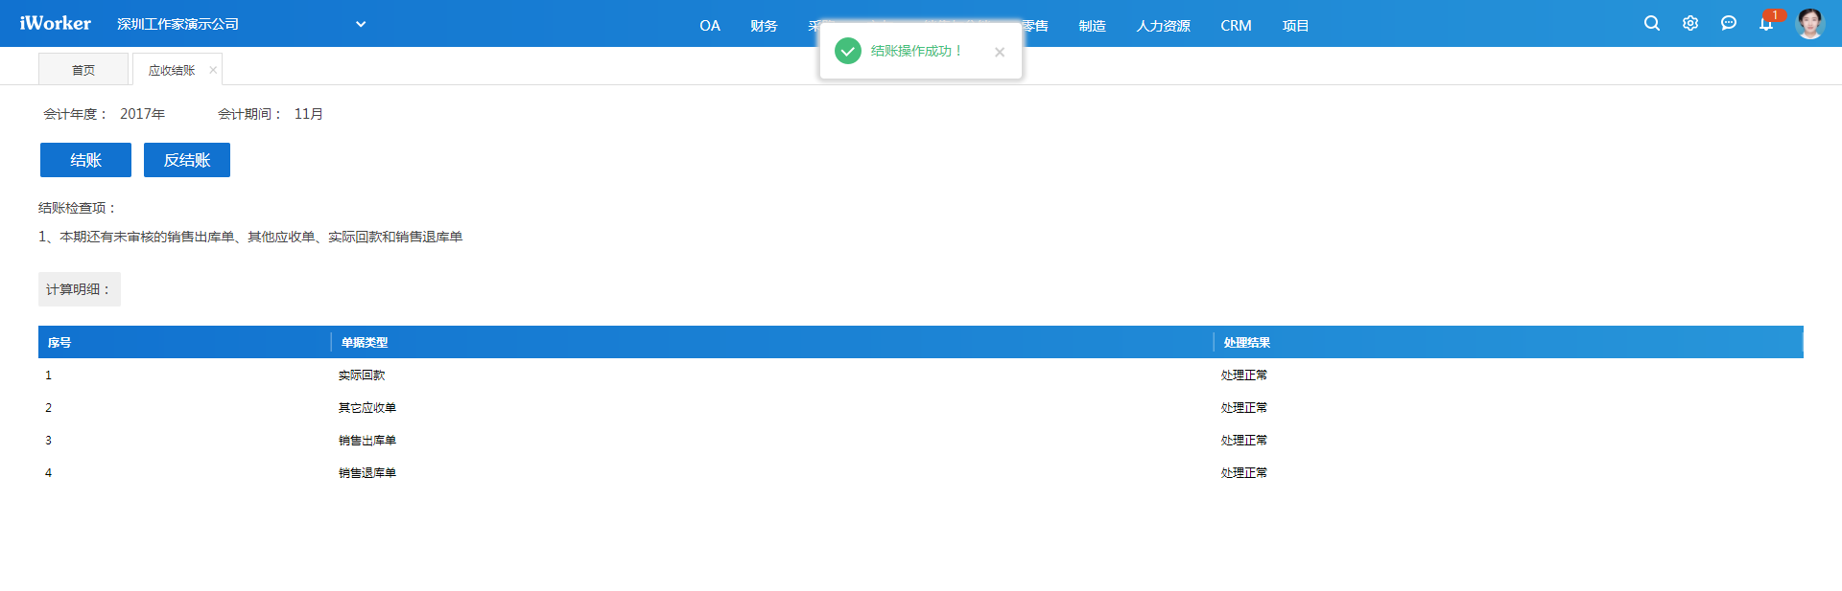Expand the company selector dropdown arrow
Viewport: 1842px width, 591px height.
coord(361,24)
